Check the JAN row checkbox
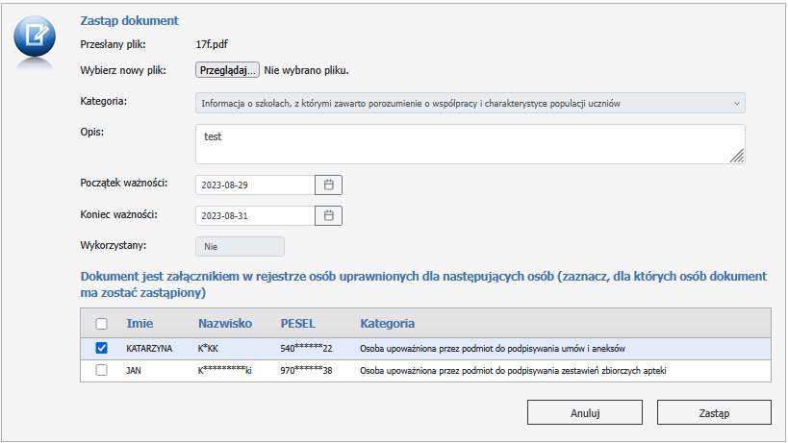This screenshot has width=788, height=443. (101, 370)
